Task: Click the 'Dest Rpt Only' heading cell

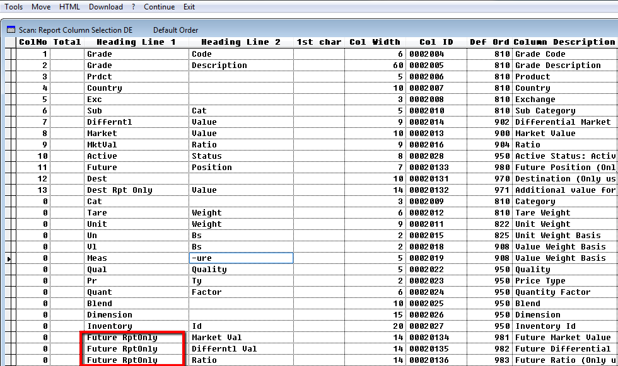Action: point(136,190)
